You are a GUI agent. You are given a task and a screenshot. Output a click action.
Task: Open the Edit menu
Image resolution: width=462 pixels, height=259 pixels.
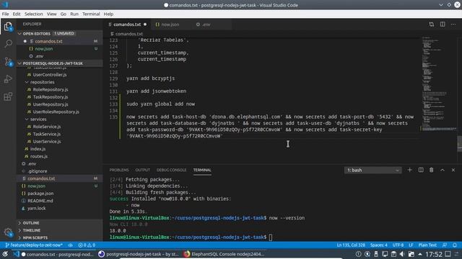pos(17,14)
